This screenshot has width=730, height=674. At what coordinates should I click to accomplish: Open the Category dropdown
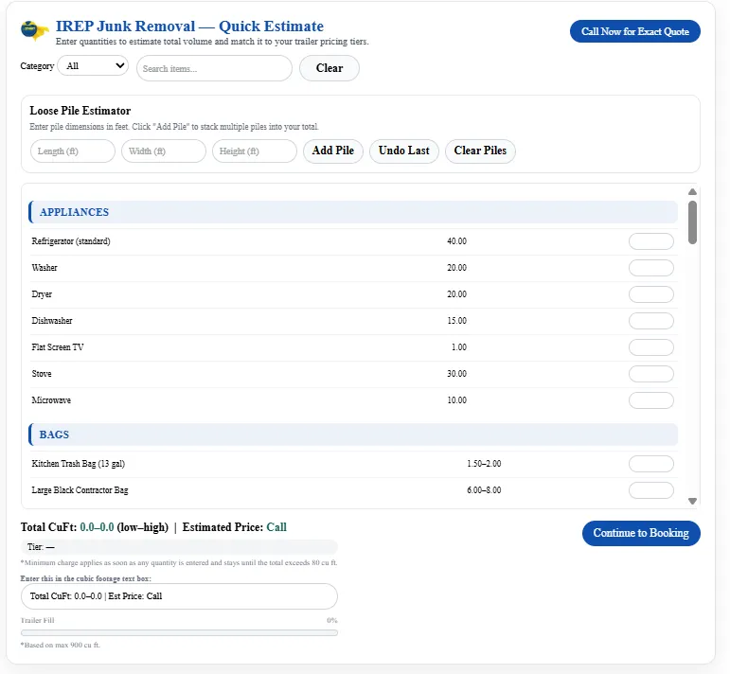(93, 65)
